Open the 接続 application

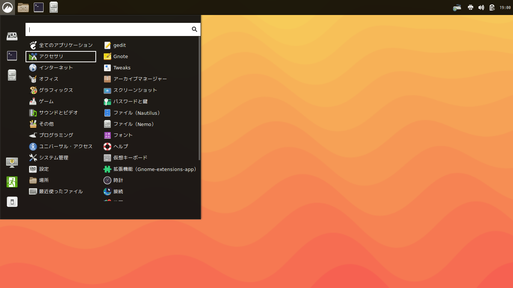[x=149, y=192]
